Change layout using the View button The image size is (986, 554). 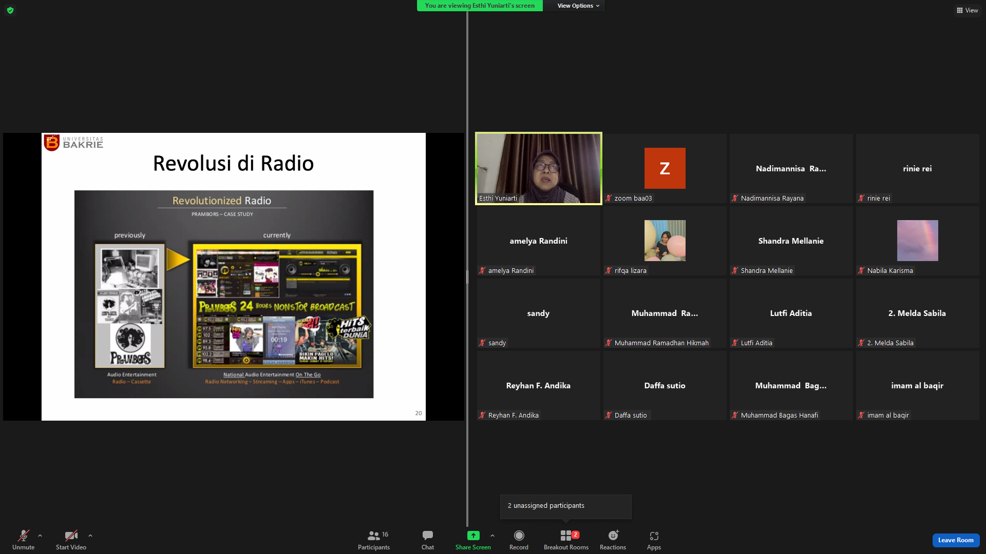(x=968, y=10)
